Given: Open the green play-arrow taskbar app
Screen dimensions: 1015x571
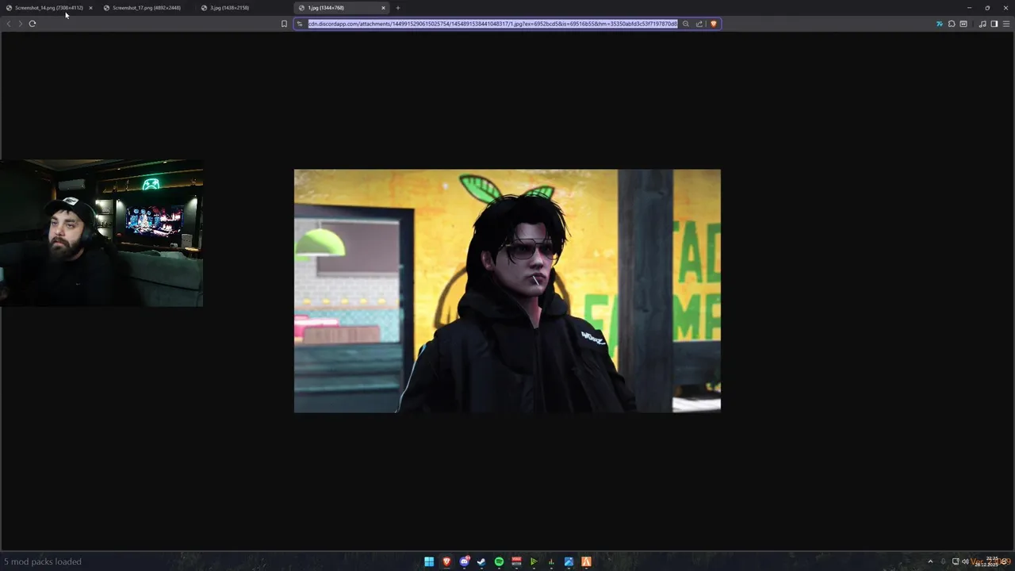Looking at the screenshot, I should click(534, 561).
